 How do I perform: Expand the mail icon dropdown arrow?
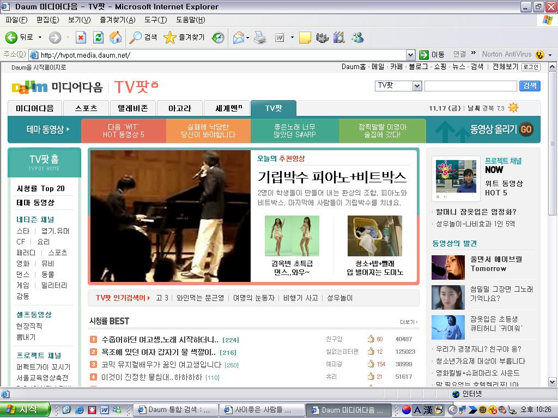pos(247,38)
